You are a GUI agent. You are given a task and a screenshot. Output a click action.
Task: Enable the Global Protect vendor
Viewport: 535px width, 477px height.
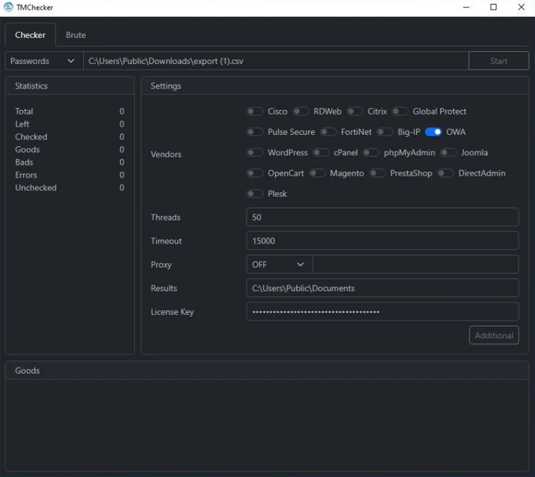[400, 111]
